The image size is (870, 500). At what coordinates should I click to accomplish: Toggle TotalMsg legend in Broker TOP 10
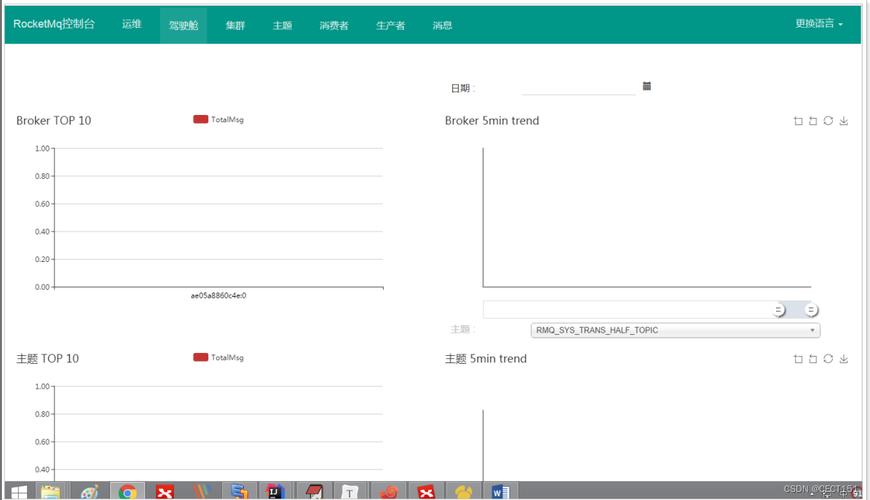tap(218, 119)
